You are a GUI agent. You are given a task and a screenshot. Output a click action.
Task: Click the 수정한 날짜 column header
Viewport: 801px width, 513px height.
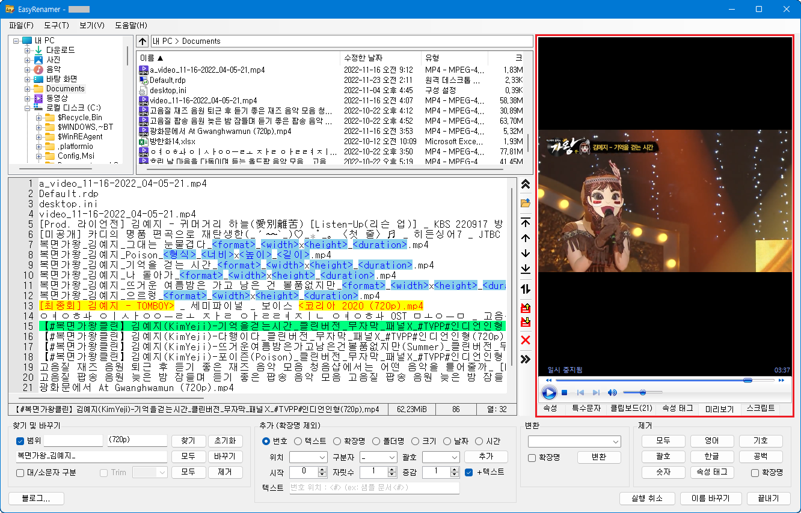point(363,58)
